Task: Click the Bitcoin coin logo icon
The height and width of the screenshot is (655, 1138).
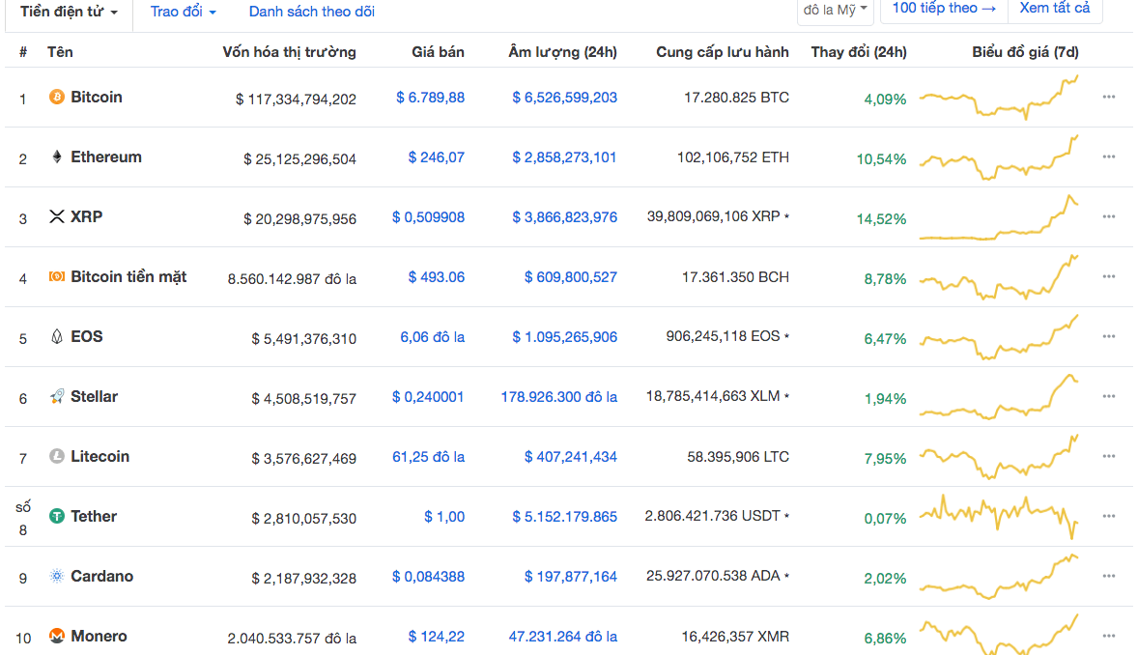Action: 57,97
